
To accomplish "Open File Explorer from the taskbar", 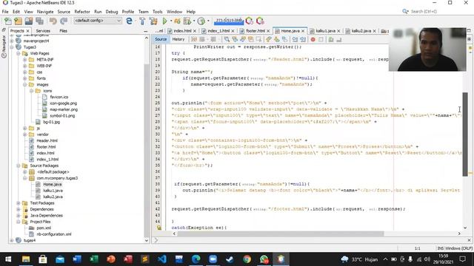I will tap(26, 259).
